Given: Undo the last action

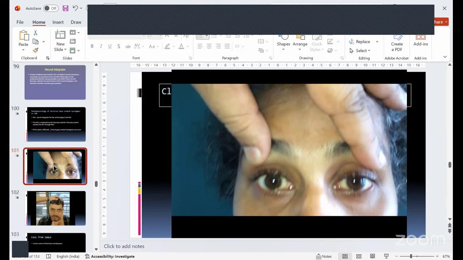Looking at the screenshot, I should [x=75, y=8].
